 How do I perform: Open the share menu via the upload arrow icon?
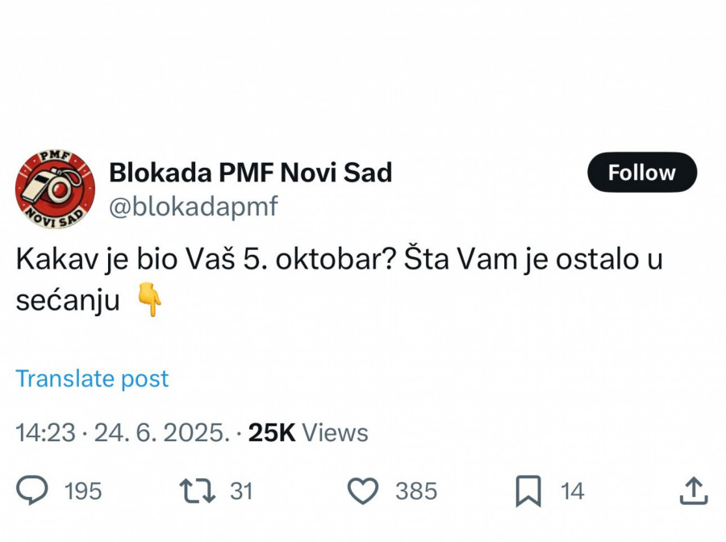(x=694, y=491)
